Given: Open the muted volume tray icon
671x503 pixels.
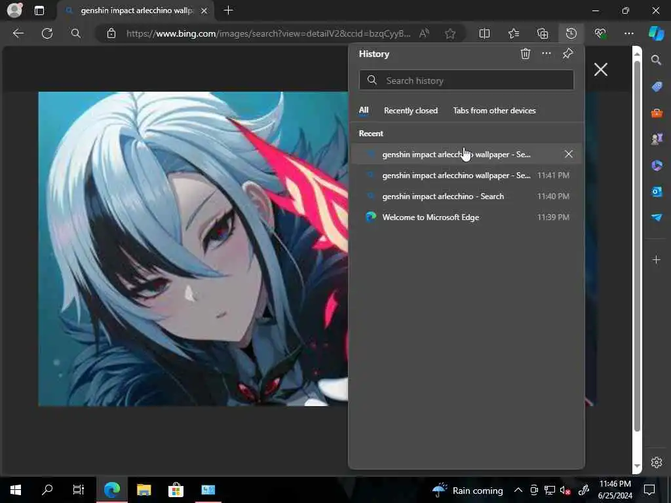Looking at the screenshot, I should (x=566, y=490).
